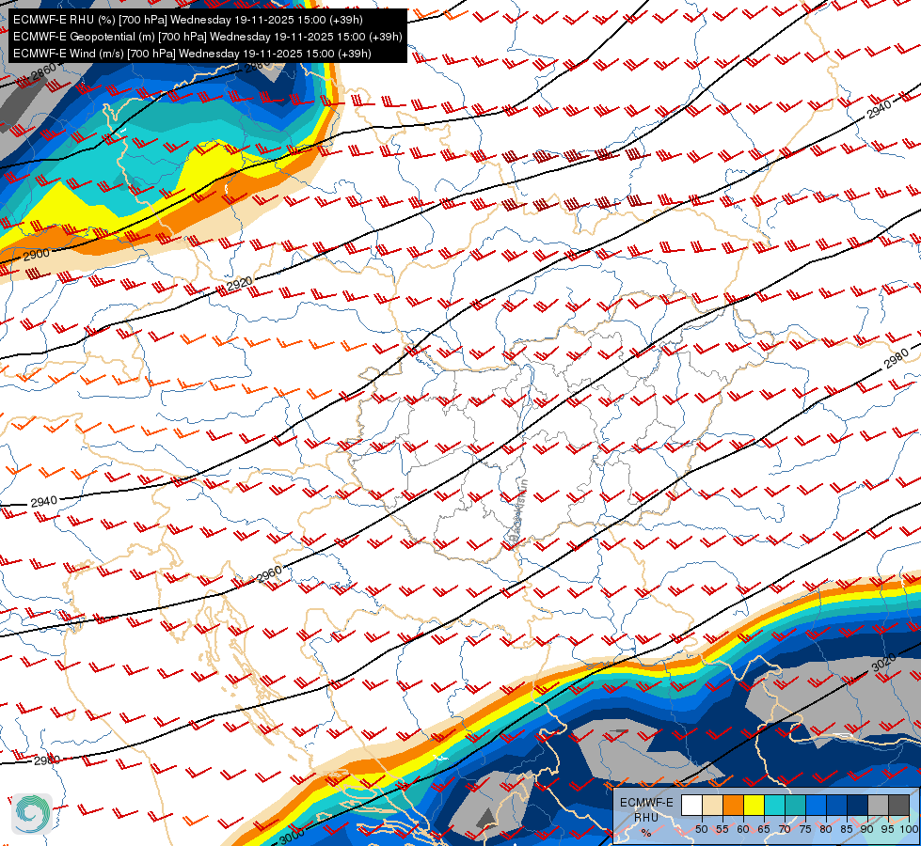
Task: Select the dark gray 95-100 legend swatch
Action: (898, 806)
